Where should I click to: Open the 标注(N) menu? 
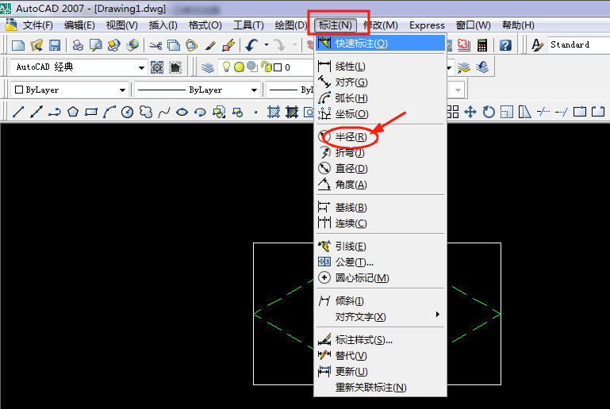(x=336, y=25)
